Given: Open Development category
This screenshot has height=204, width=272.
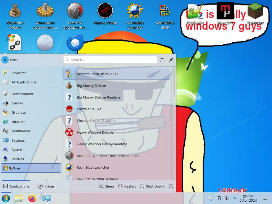Looking at the screenshot, I should [31, 94].
